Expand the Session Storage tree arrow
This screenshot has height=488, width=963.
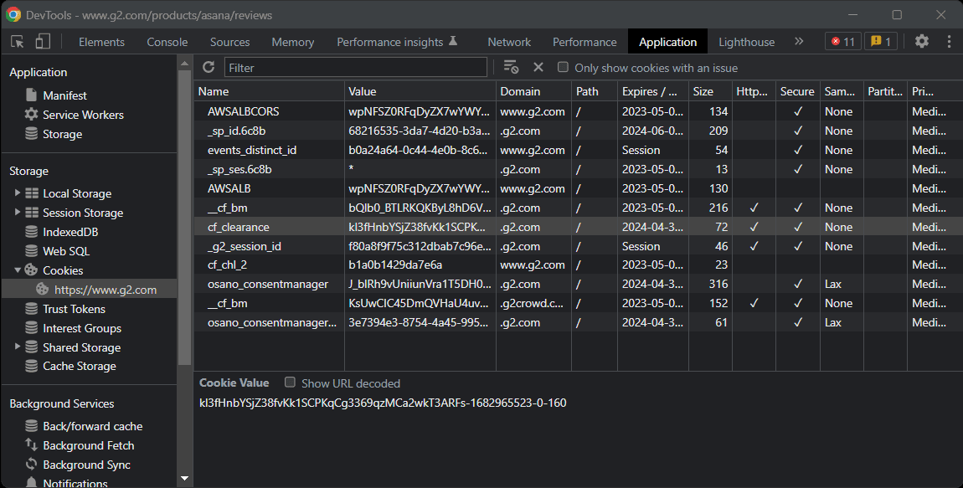(x=18, y=212)
